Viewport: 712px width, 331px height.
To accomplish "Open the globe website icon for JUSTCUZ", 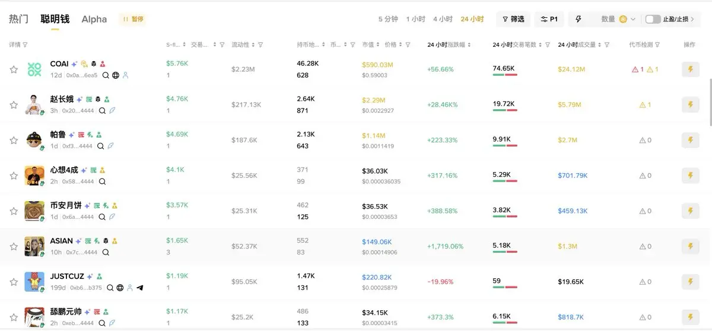I will (x=120, y=288).
